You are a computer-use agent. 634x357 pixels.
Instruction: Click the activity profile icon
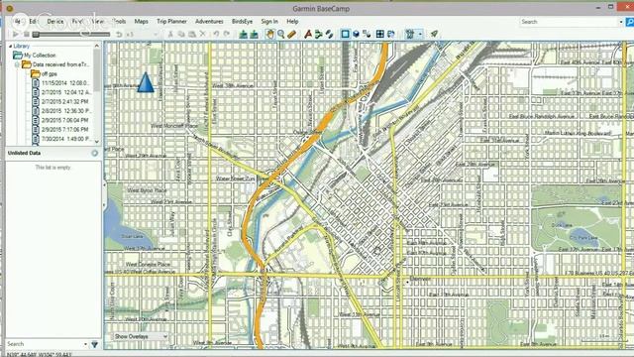click(x=410, y=35)
